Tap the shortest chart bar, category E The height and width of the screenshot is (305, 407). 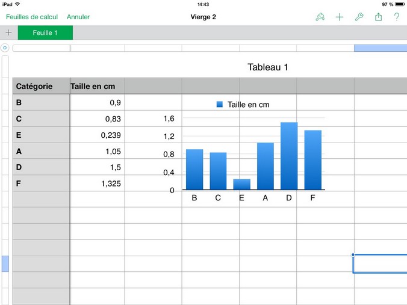[241, 184]
